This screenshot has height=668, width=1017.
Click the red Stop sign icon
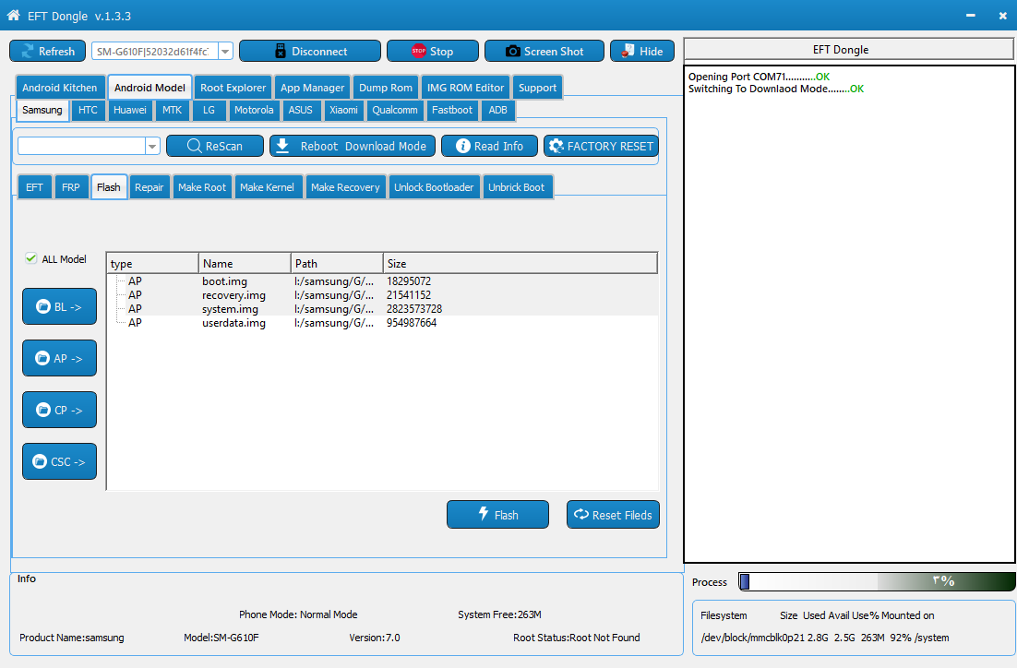click(419, 52)
